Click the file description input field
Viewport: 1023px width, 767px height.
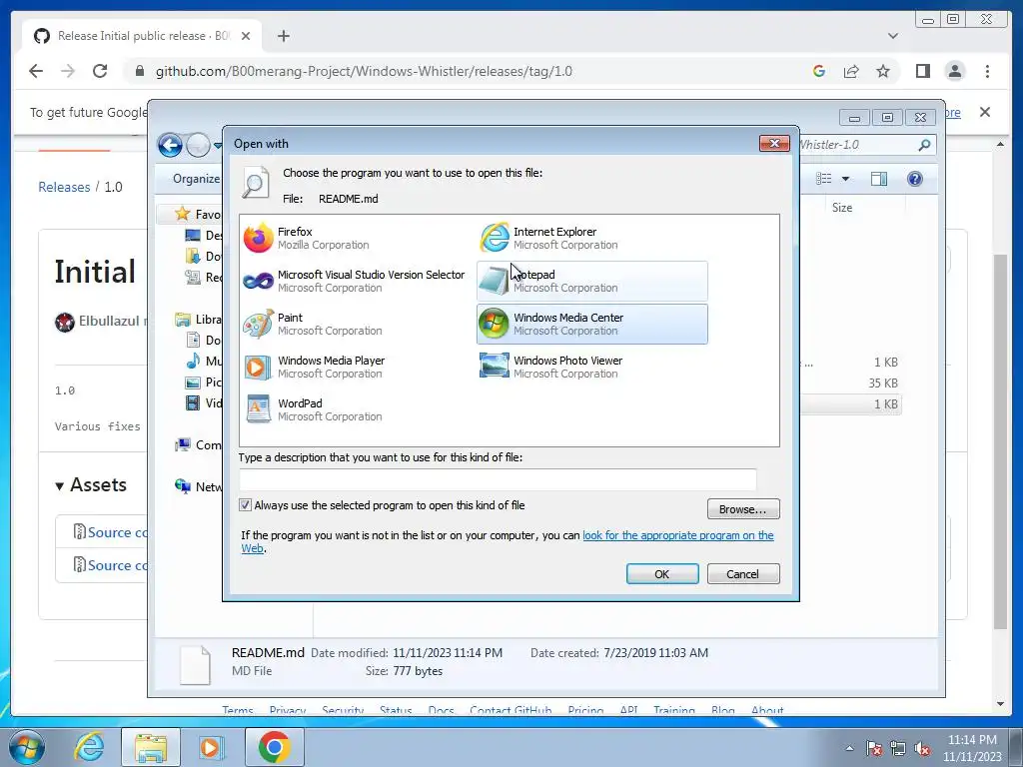498,479
